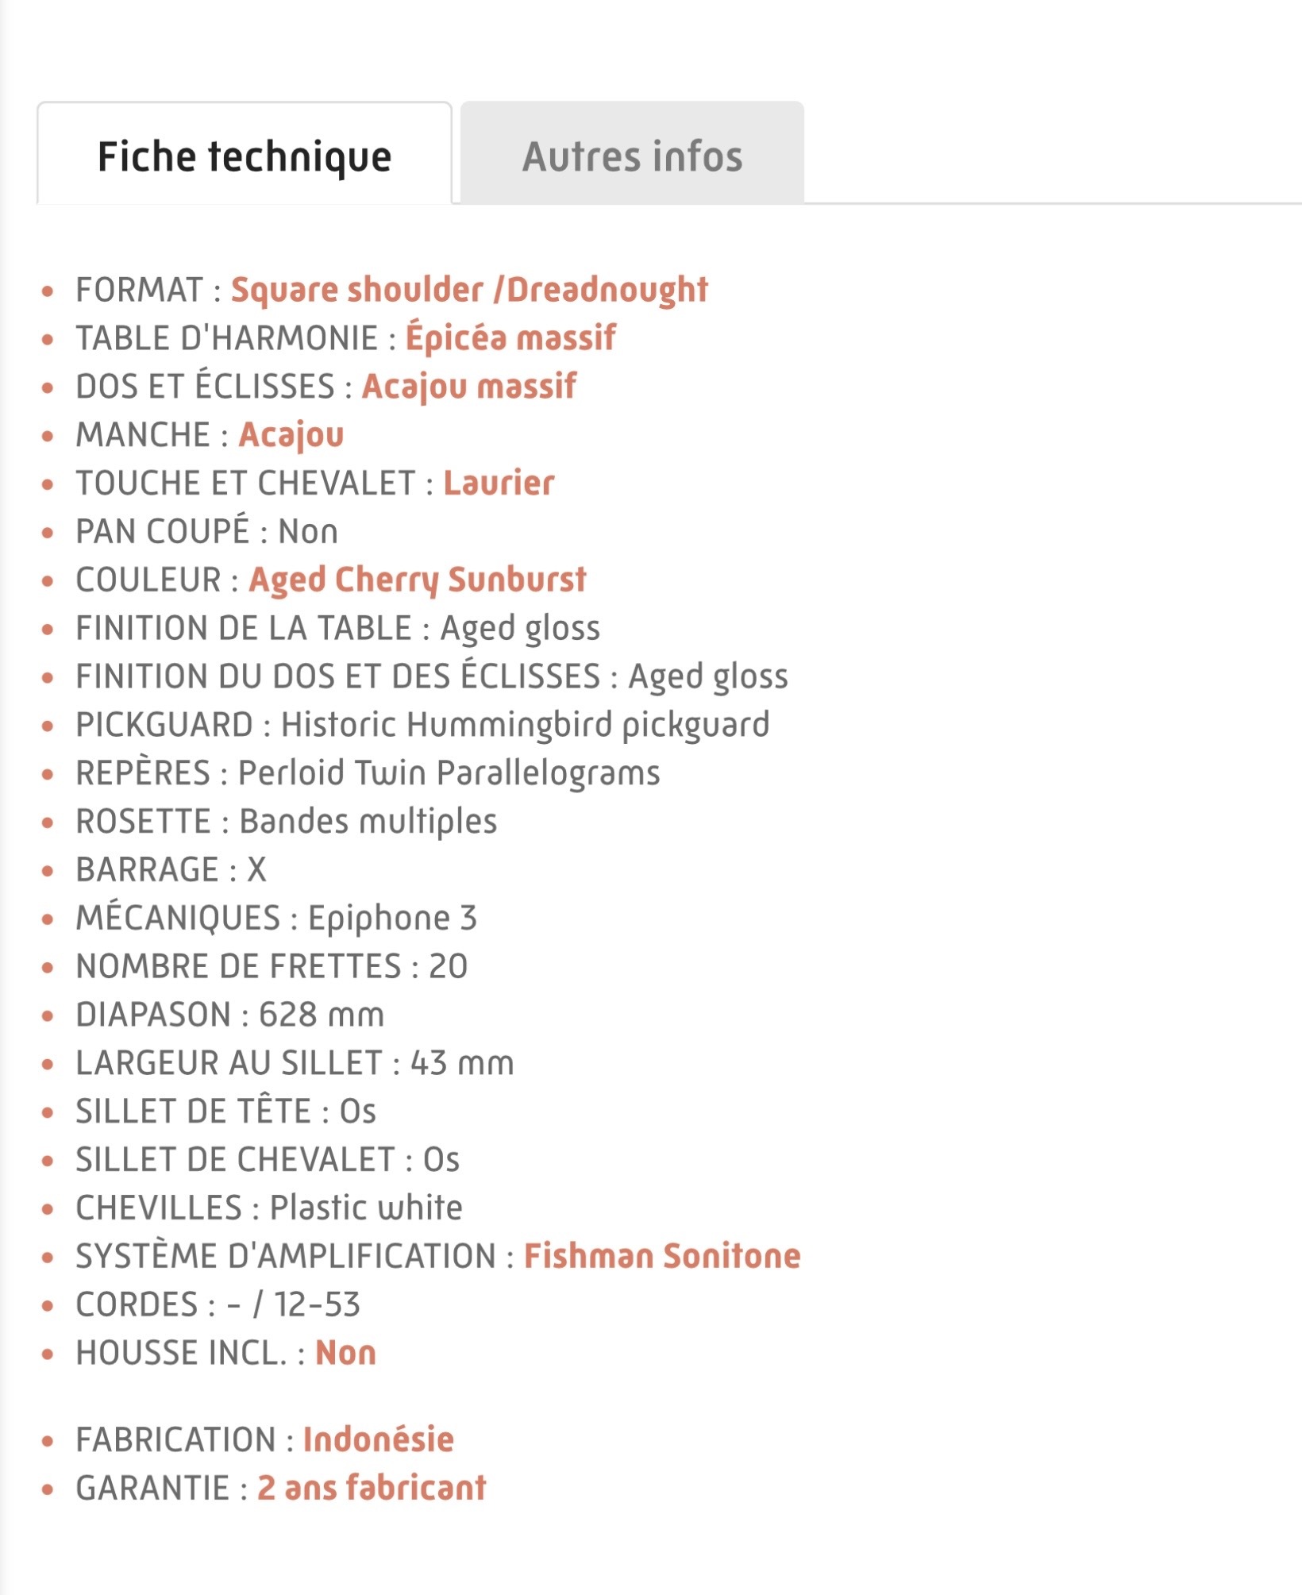Click the MÉCANIQUES Epiphone 3 line

[276, 918]
